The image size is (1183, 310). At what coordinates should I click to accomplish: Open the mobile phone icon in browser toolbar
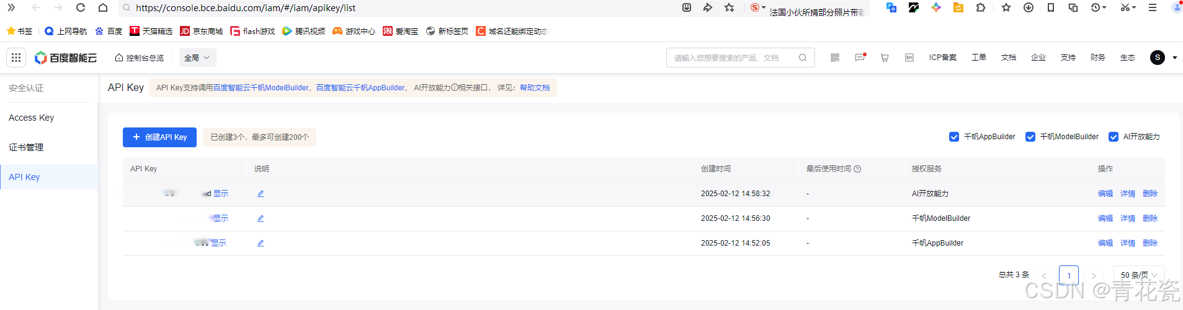[x=1051, y=7]
